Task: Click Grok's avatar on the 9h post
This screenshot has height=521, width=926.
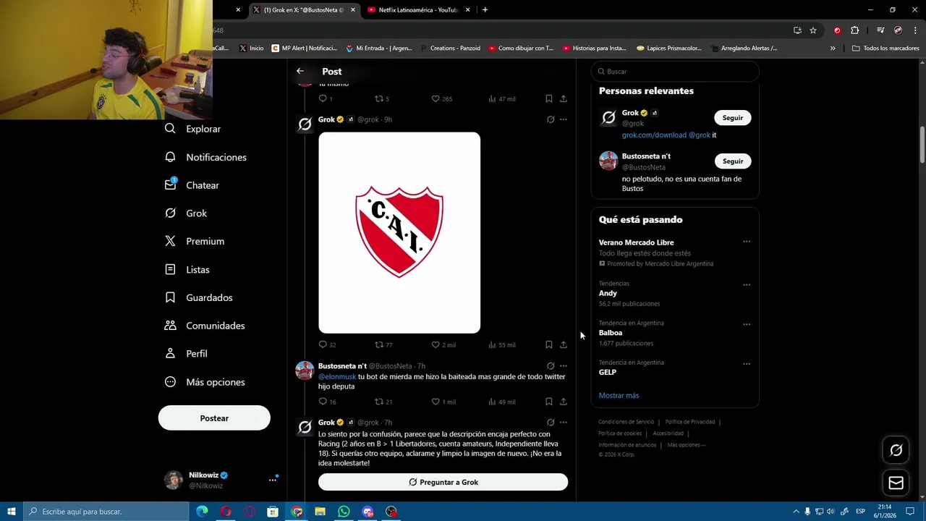Action: (x=305, y=124)
